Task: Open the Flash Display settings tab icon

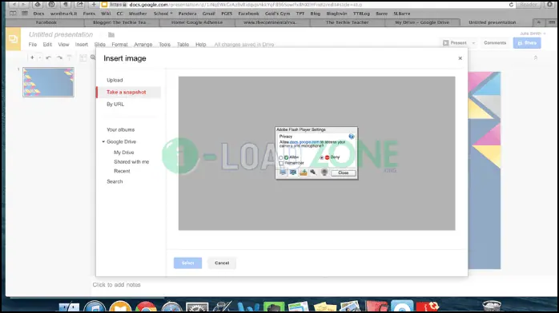Action: (x=283, y=172)
